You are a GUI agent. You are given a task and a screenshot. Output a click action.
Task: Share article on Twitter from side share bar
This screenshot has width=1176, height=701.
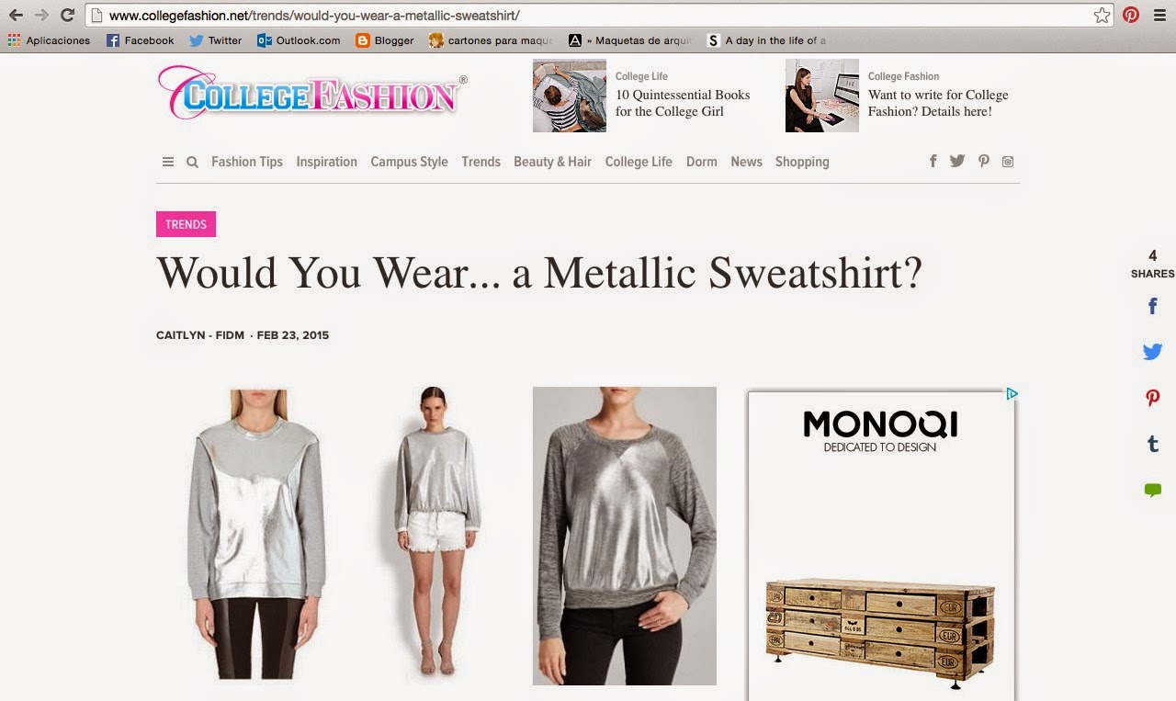click(1152, 351)
